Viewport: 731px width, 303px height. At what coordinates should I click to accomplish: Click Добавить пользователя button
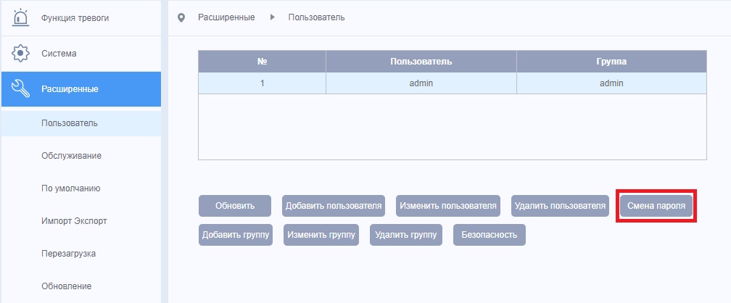(x=334, y=206)
